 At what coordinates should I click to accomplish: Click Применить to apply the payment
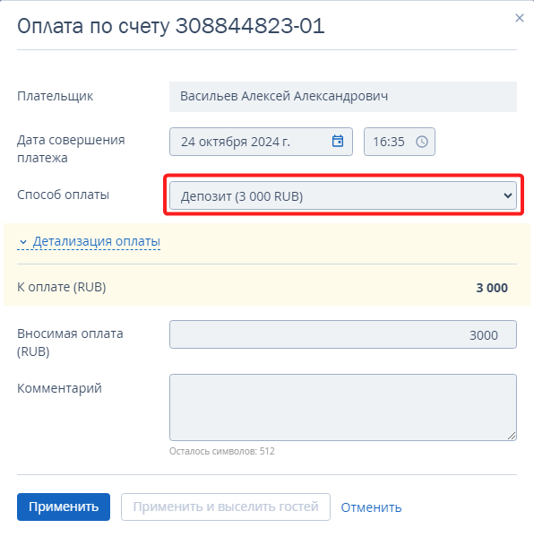[64, 507]
